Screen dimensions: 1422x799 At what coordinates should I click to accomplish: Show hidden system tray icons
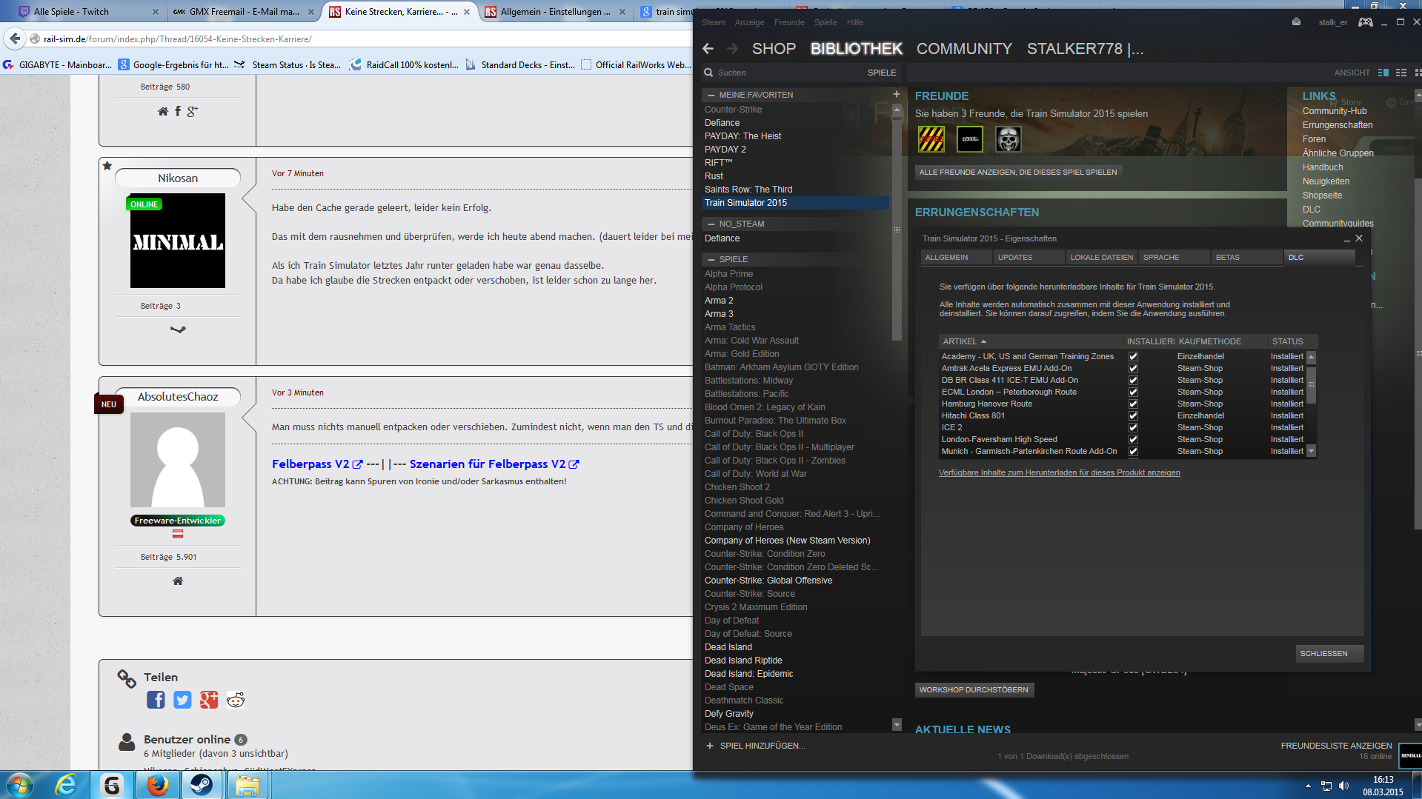[1308, 786]
